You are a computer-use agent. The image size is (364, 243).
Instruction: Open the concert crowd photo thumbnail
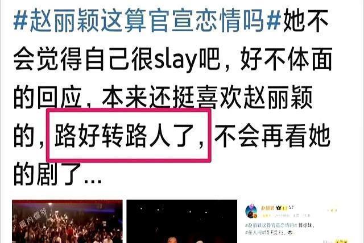click(x=67, y=221)
